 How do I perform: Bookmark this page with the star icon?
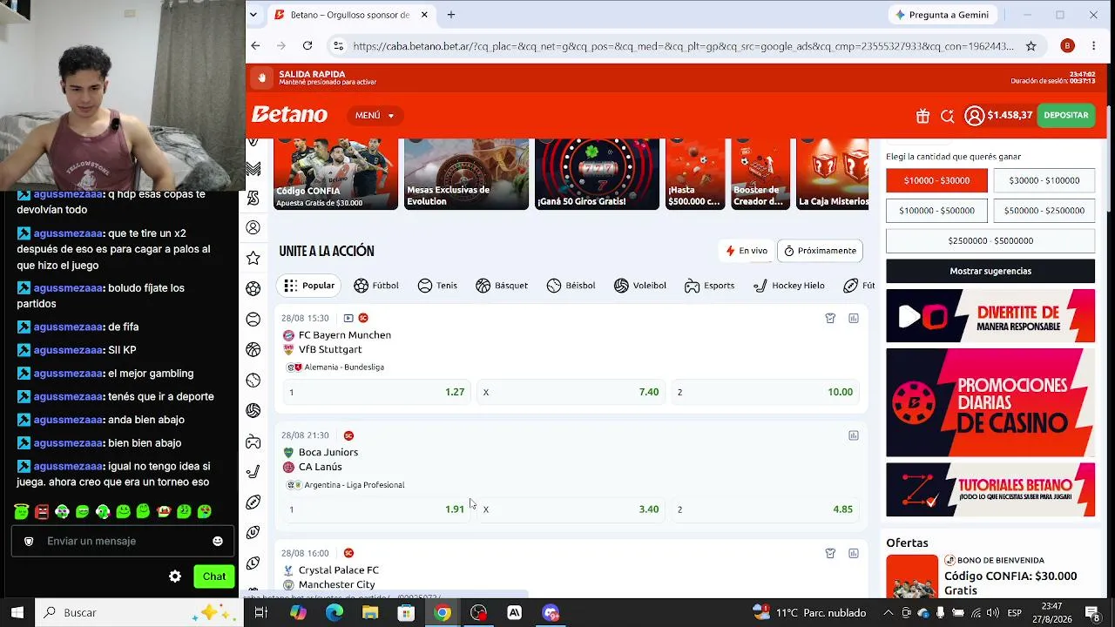1031,46
